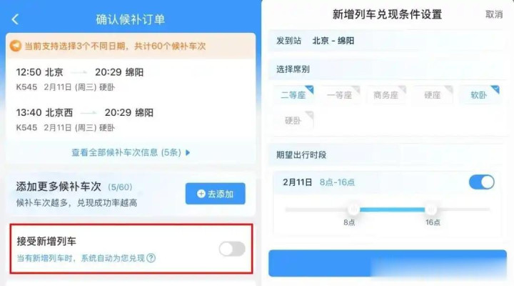Turn off the 2月11日 time range switch
514x286 pixels.
[482, 182]
